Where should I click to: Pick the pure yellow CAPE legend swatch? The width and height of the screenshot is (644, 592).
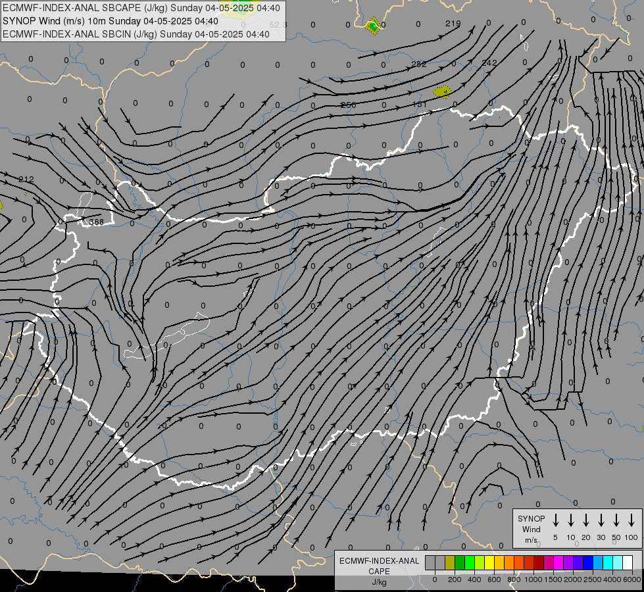coord(489,562)
